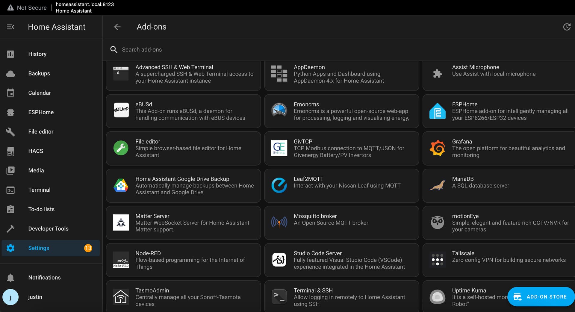Open History from the sidebar
575x312 pixels.
point(51,54)
